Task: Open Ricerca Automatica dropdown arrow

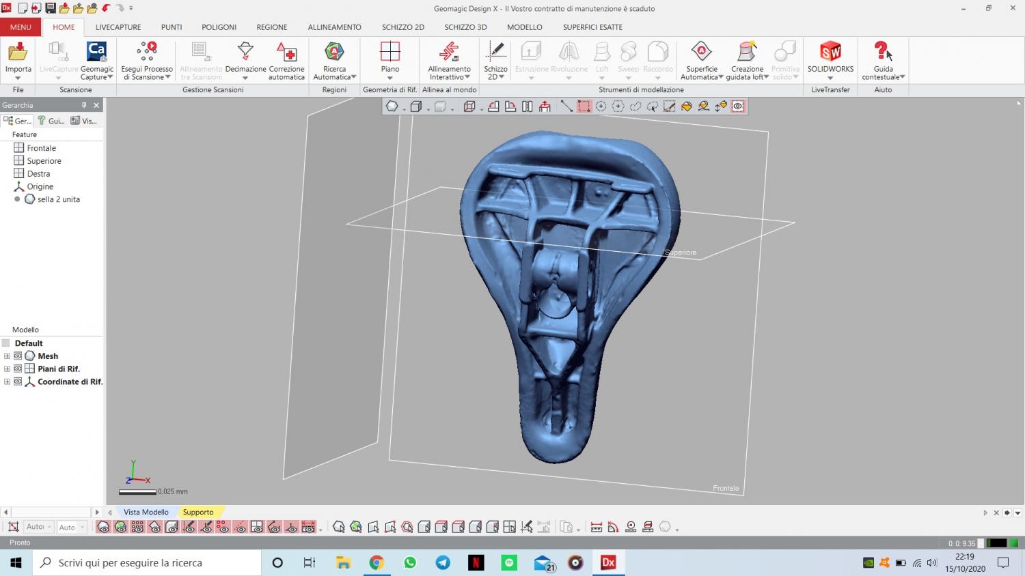Action: [353, 77]
